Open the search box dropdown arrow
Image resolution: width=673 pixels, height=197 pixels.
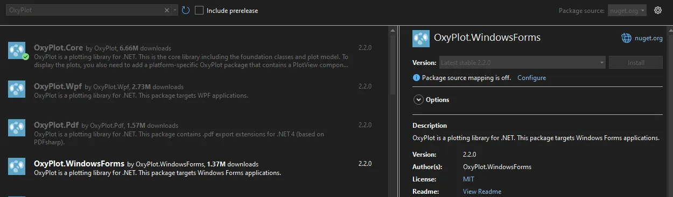175,10
